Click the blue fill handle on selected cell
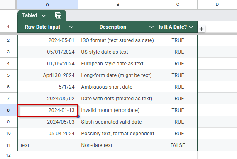The image size is (237, 159). point(78,117)
